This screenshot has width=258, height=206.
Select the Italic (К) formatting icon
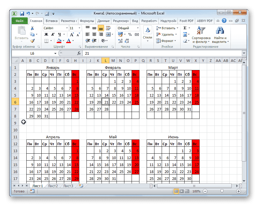(54, 34)
